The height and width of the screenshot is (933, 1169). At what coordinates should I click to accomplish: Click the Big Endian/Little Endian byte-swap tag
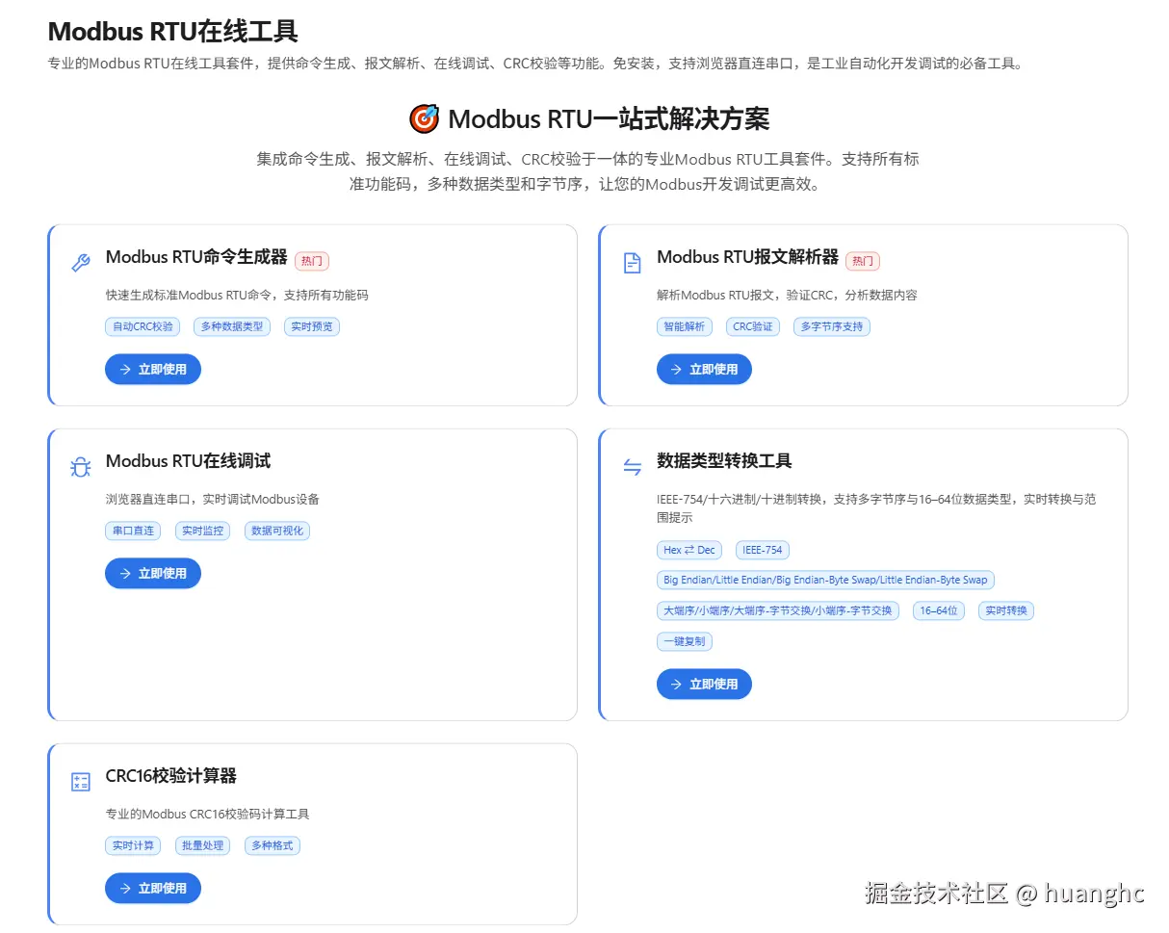coord(825,580)
